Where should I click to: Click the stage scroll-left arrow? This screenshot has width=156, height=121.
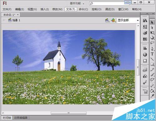click(x=3, y=113)
